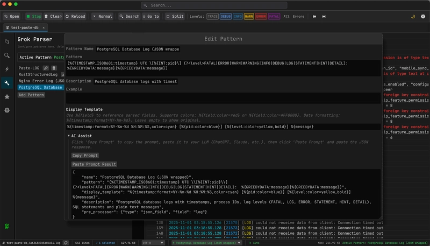Select the Grok Parser wrench icon
430x246 pixels.
7,83
